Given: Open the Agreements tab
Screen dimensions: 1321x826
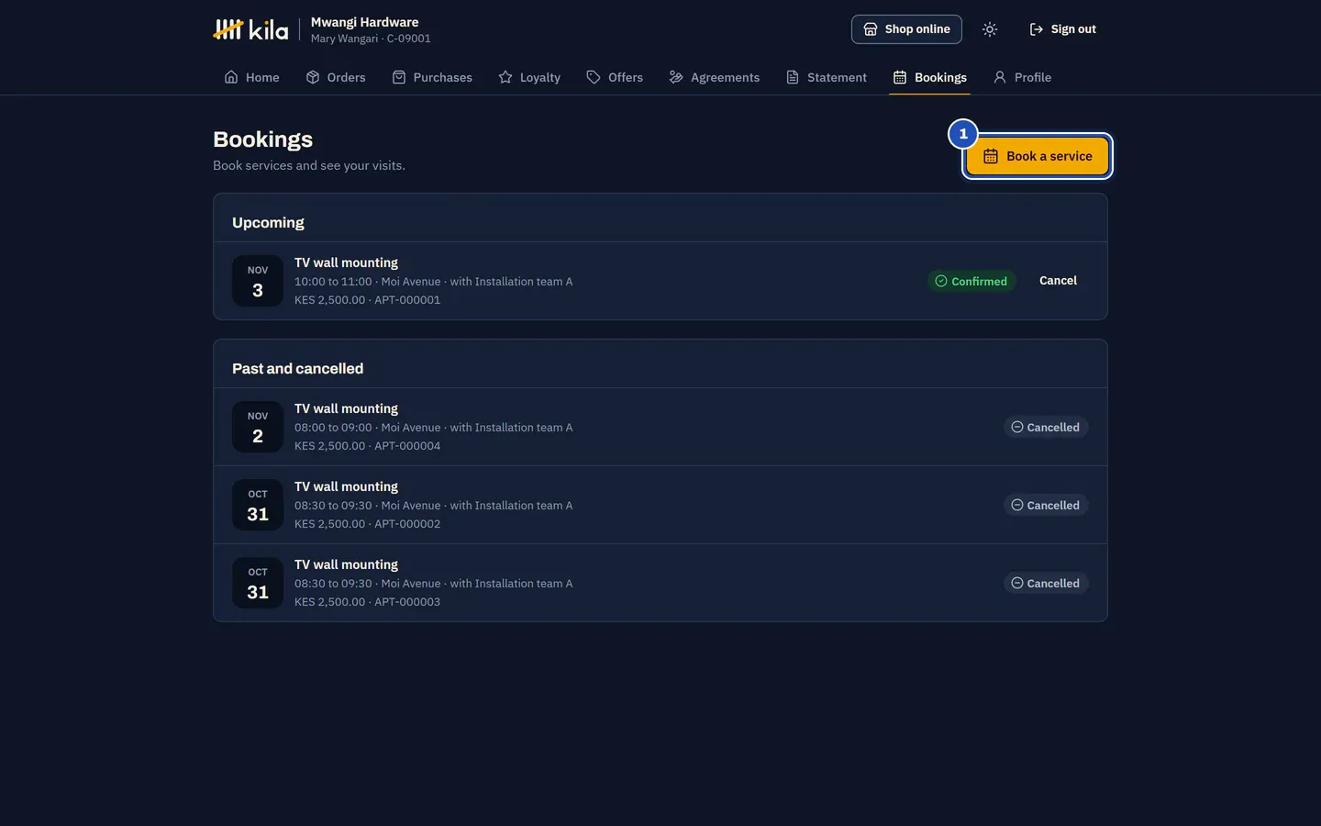Looking at the screenshot, I should [x=715, y=77].
